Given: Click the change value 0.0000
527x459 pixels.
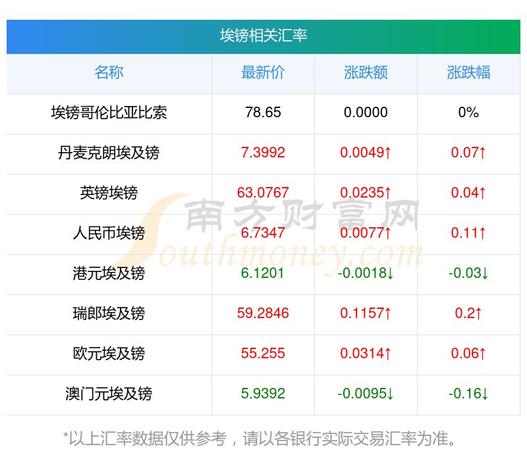Looking at the screenshot, I should tap(366, 113).
